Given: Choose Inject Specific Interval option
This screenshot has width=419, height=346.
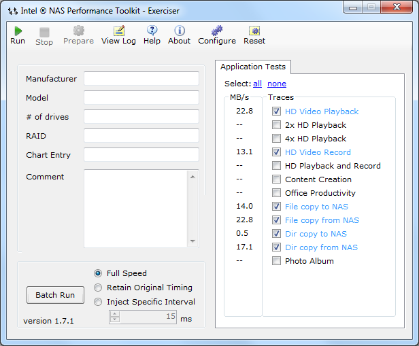Looking at the screenshot, I should click(x=98, y=302).
